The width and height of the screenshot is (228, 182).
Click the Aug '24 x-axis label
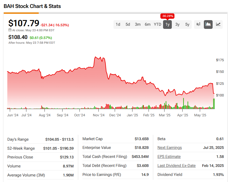45,115
